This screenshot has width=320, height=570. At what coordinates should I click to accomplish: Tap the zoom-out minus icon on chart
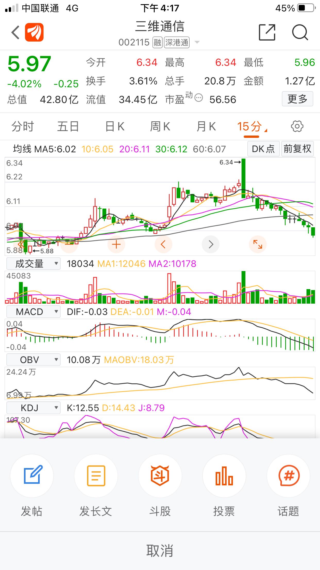click(x=69, y=244)
